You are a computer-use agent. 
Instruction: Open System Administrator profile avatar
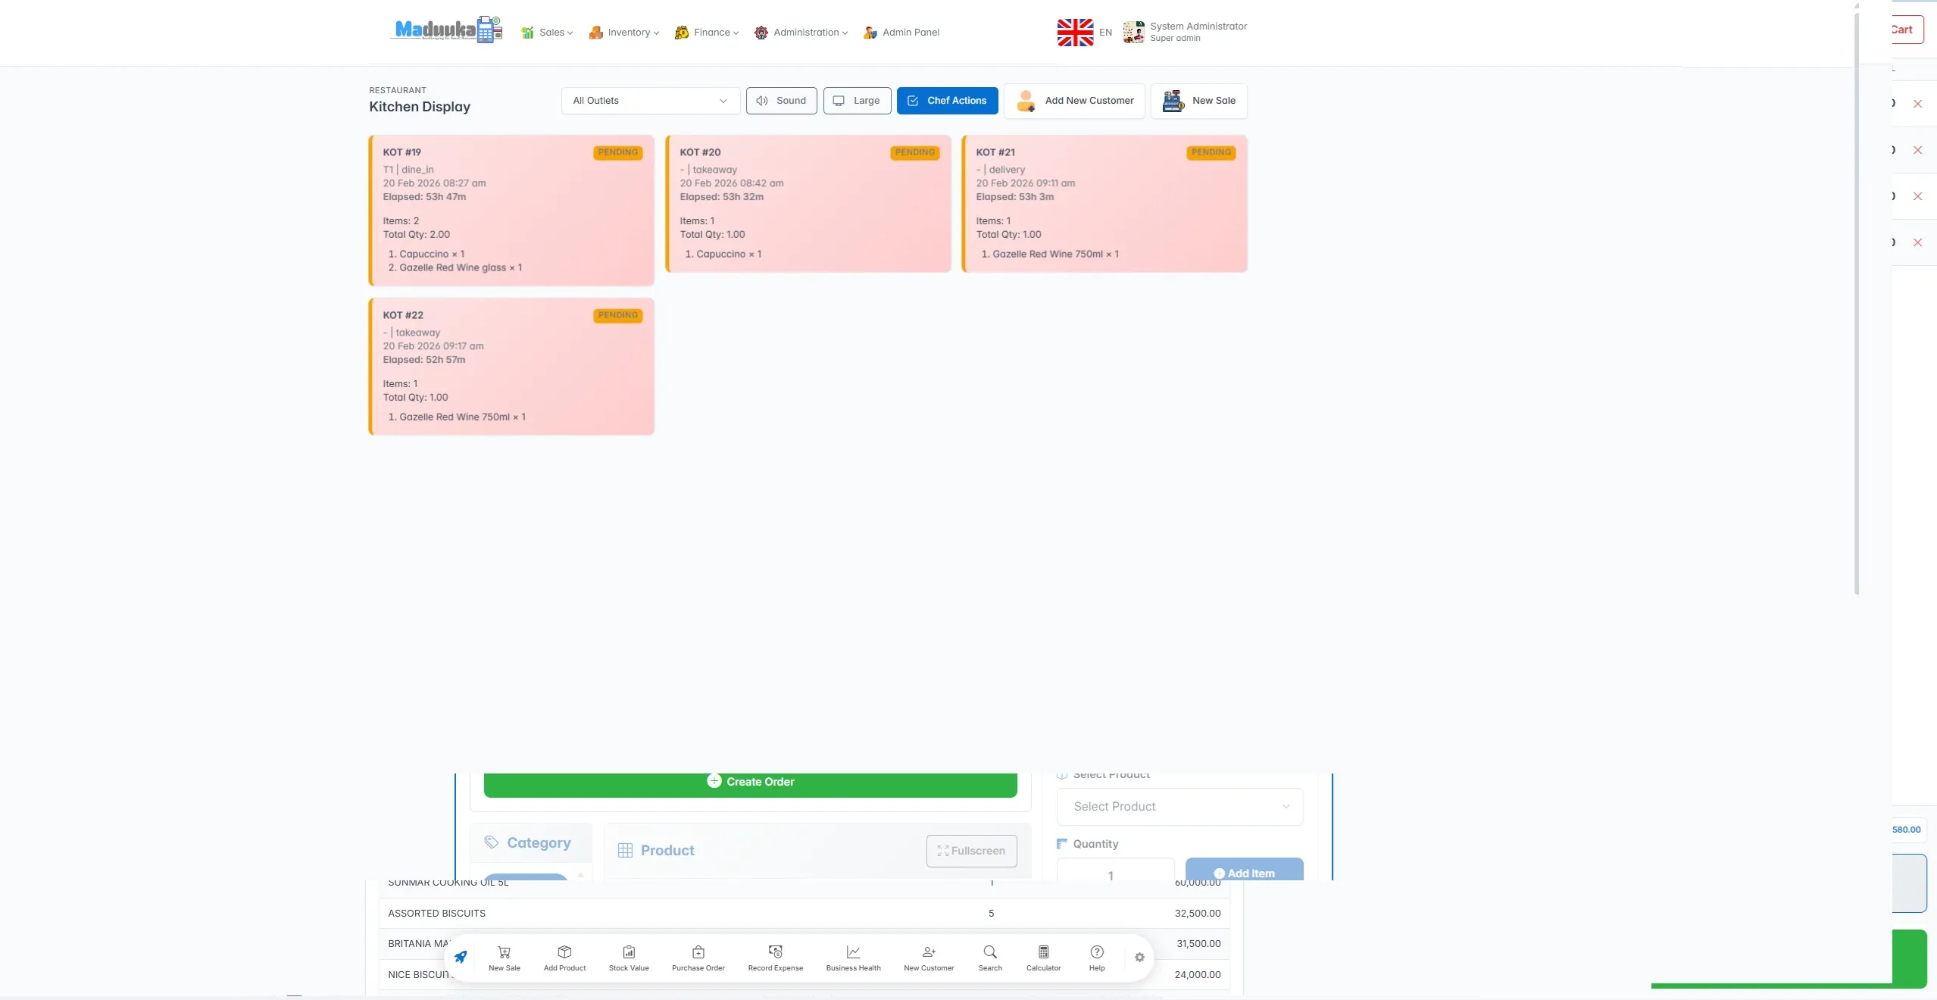pyautogui.click(x=1133, y=33)
